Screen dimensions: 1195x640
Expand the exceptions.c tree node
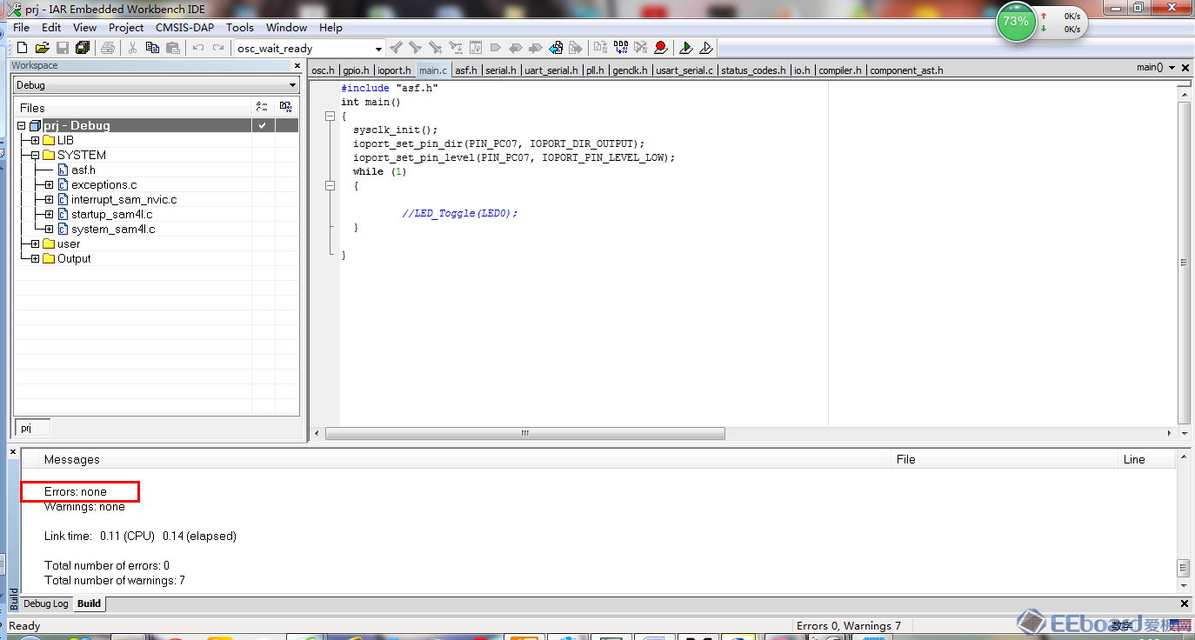point(50,184)
